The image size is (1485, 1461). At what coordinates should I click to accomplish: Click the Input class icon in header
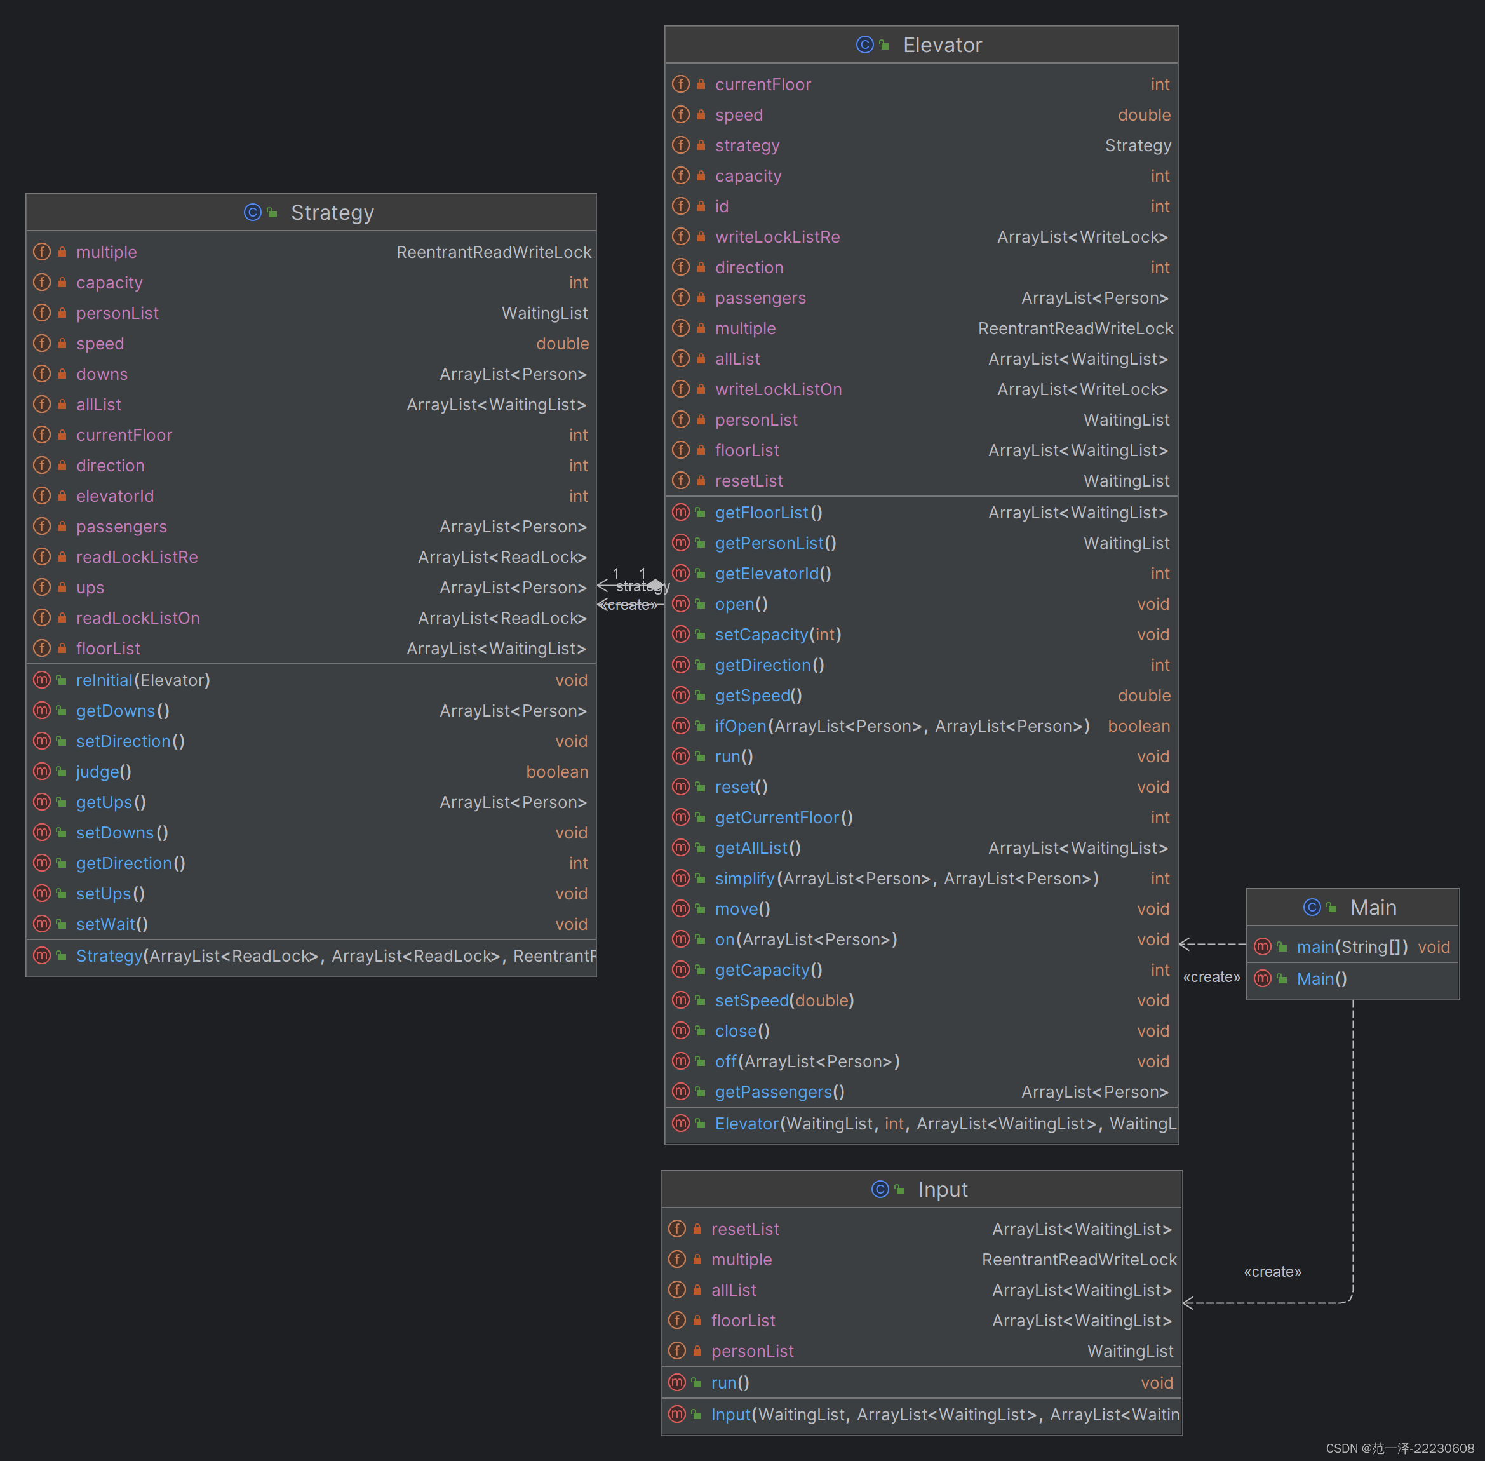880,1189
